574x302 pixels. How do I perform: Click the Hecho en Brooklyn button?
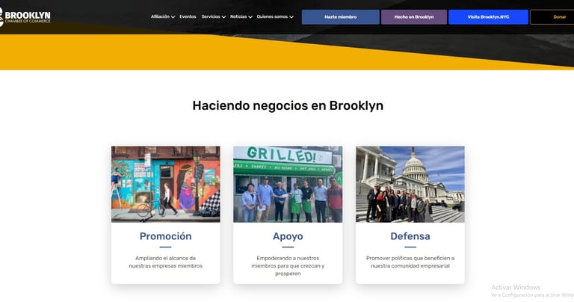tap(414, 17)
